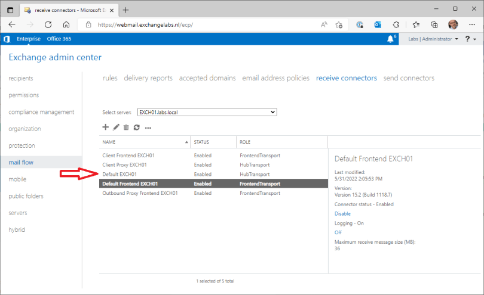Screen dimensions: 484x295
Task: Open the notifications bell icon
Action: (x=391, y=39)
